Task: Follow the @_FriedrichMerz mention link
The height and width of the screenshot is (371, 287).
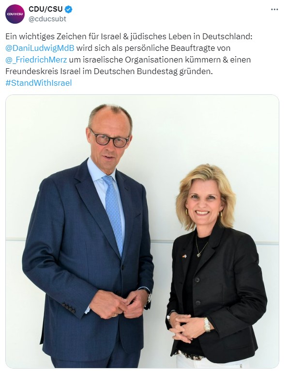Action: point(36,60)
